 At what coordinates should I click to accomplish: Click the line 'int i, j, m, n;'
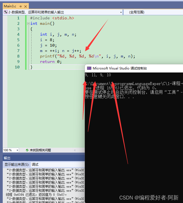58,34
